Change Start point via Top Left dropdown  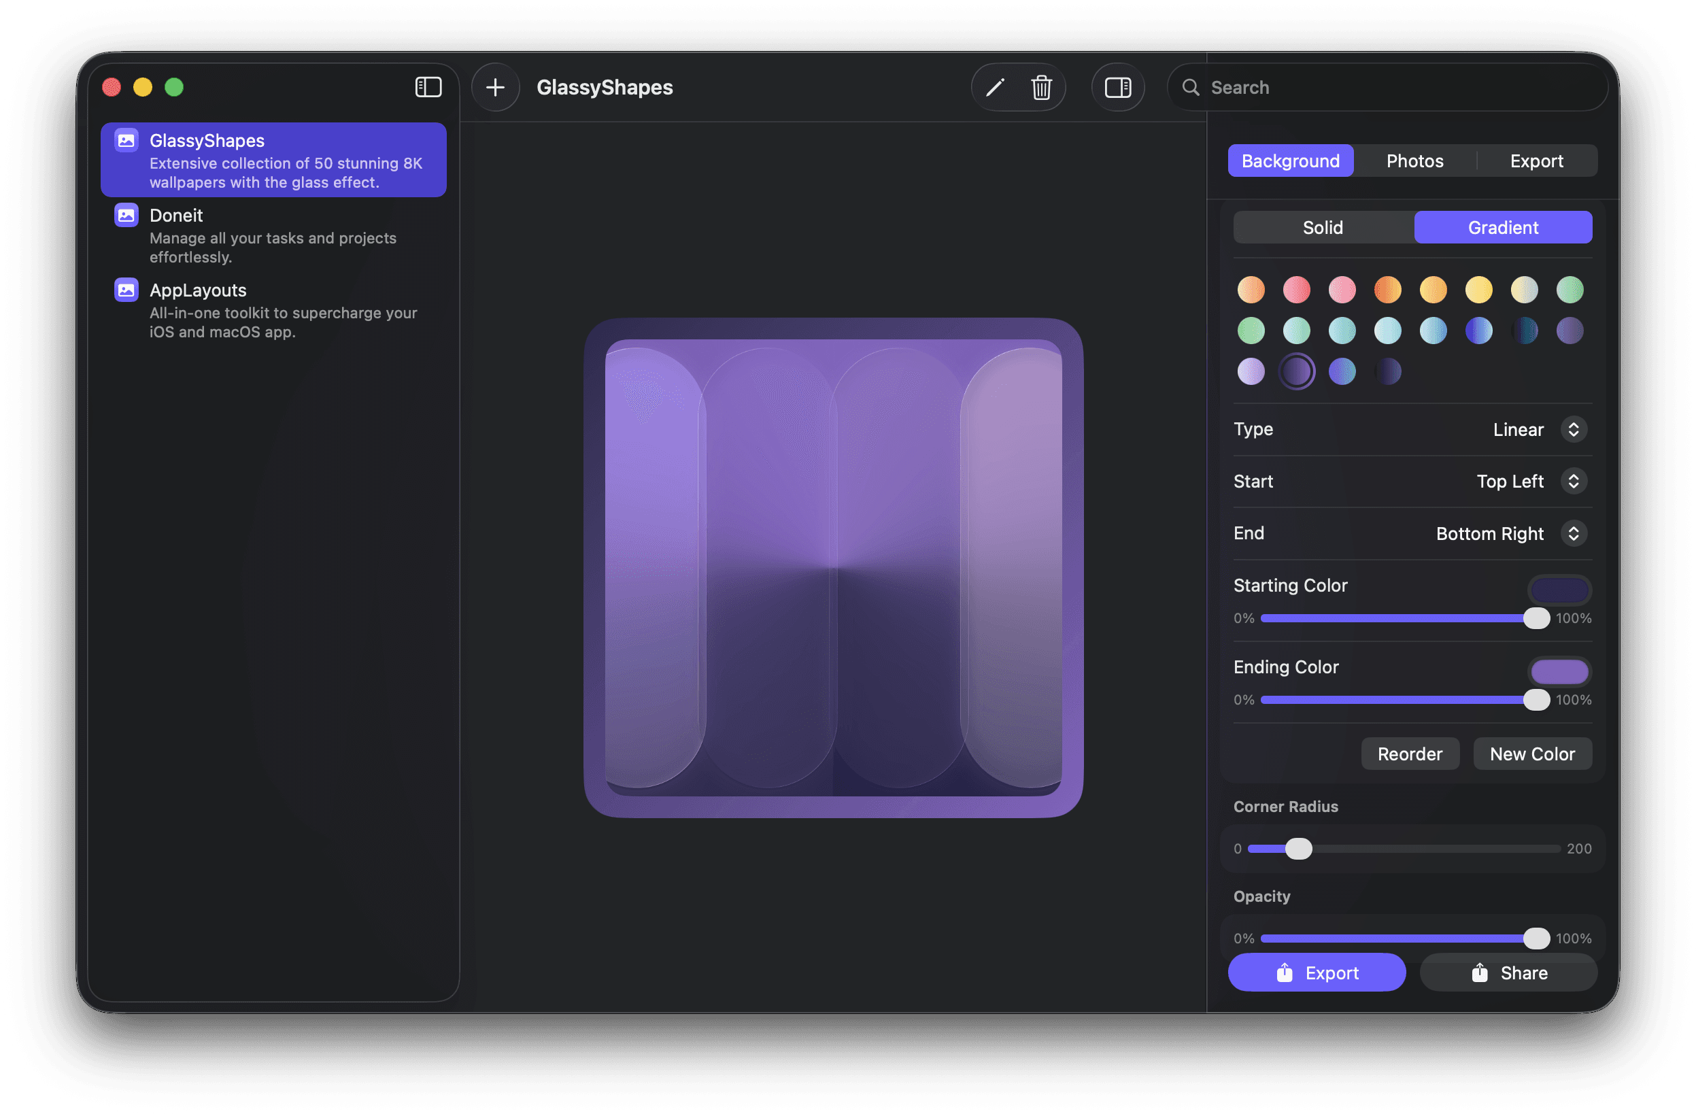pos(1573,481)
